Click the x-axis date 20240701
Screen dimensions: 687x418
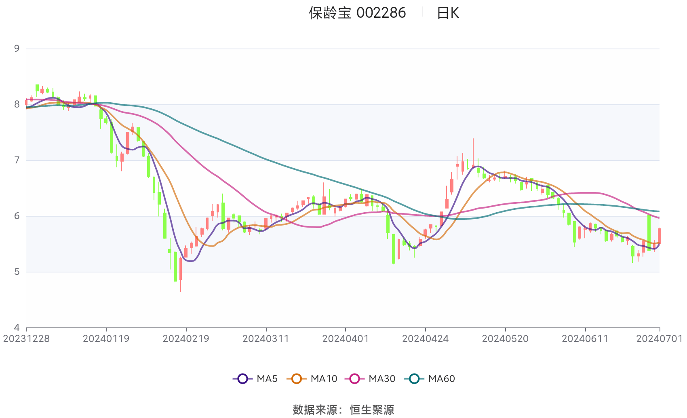[660, 339]
